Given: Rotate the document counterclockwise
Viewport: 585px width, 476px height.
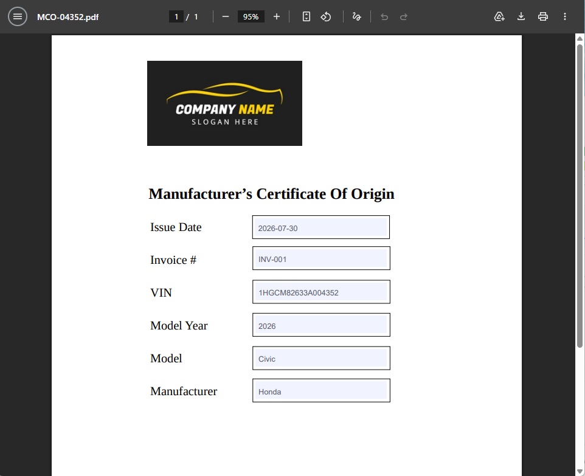Looking at the screenshot, I should [326, 17].
